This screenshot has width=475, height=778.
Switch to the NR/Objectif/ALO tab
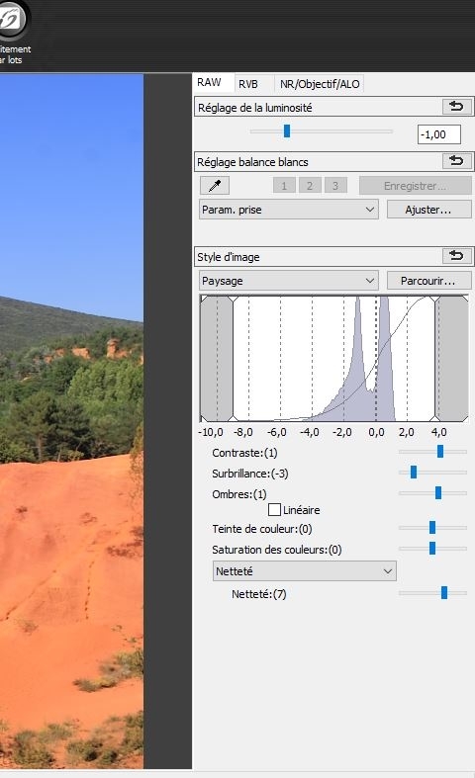(x=320, y=84)
